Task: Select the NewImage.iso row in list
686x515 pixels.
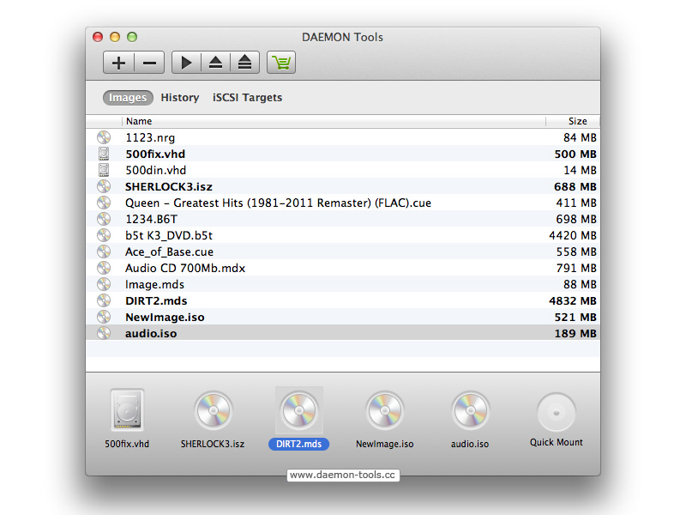Action: [342, 317]
